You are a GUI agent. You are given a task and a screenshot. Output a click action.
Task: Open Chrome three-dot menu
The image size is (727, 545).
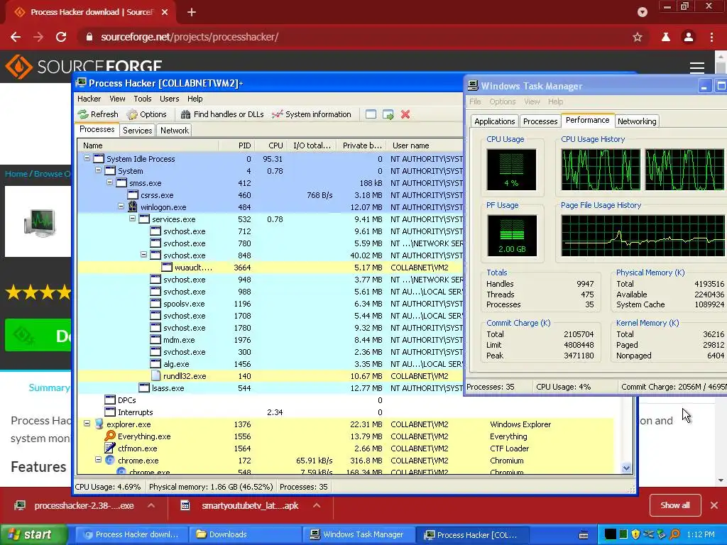tap(711, 37)
